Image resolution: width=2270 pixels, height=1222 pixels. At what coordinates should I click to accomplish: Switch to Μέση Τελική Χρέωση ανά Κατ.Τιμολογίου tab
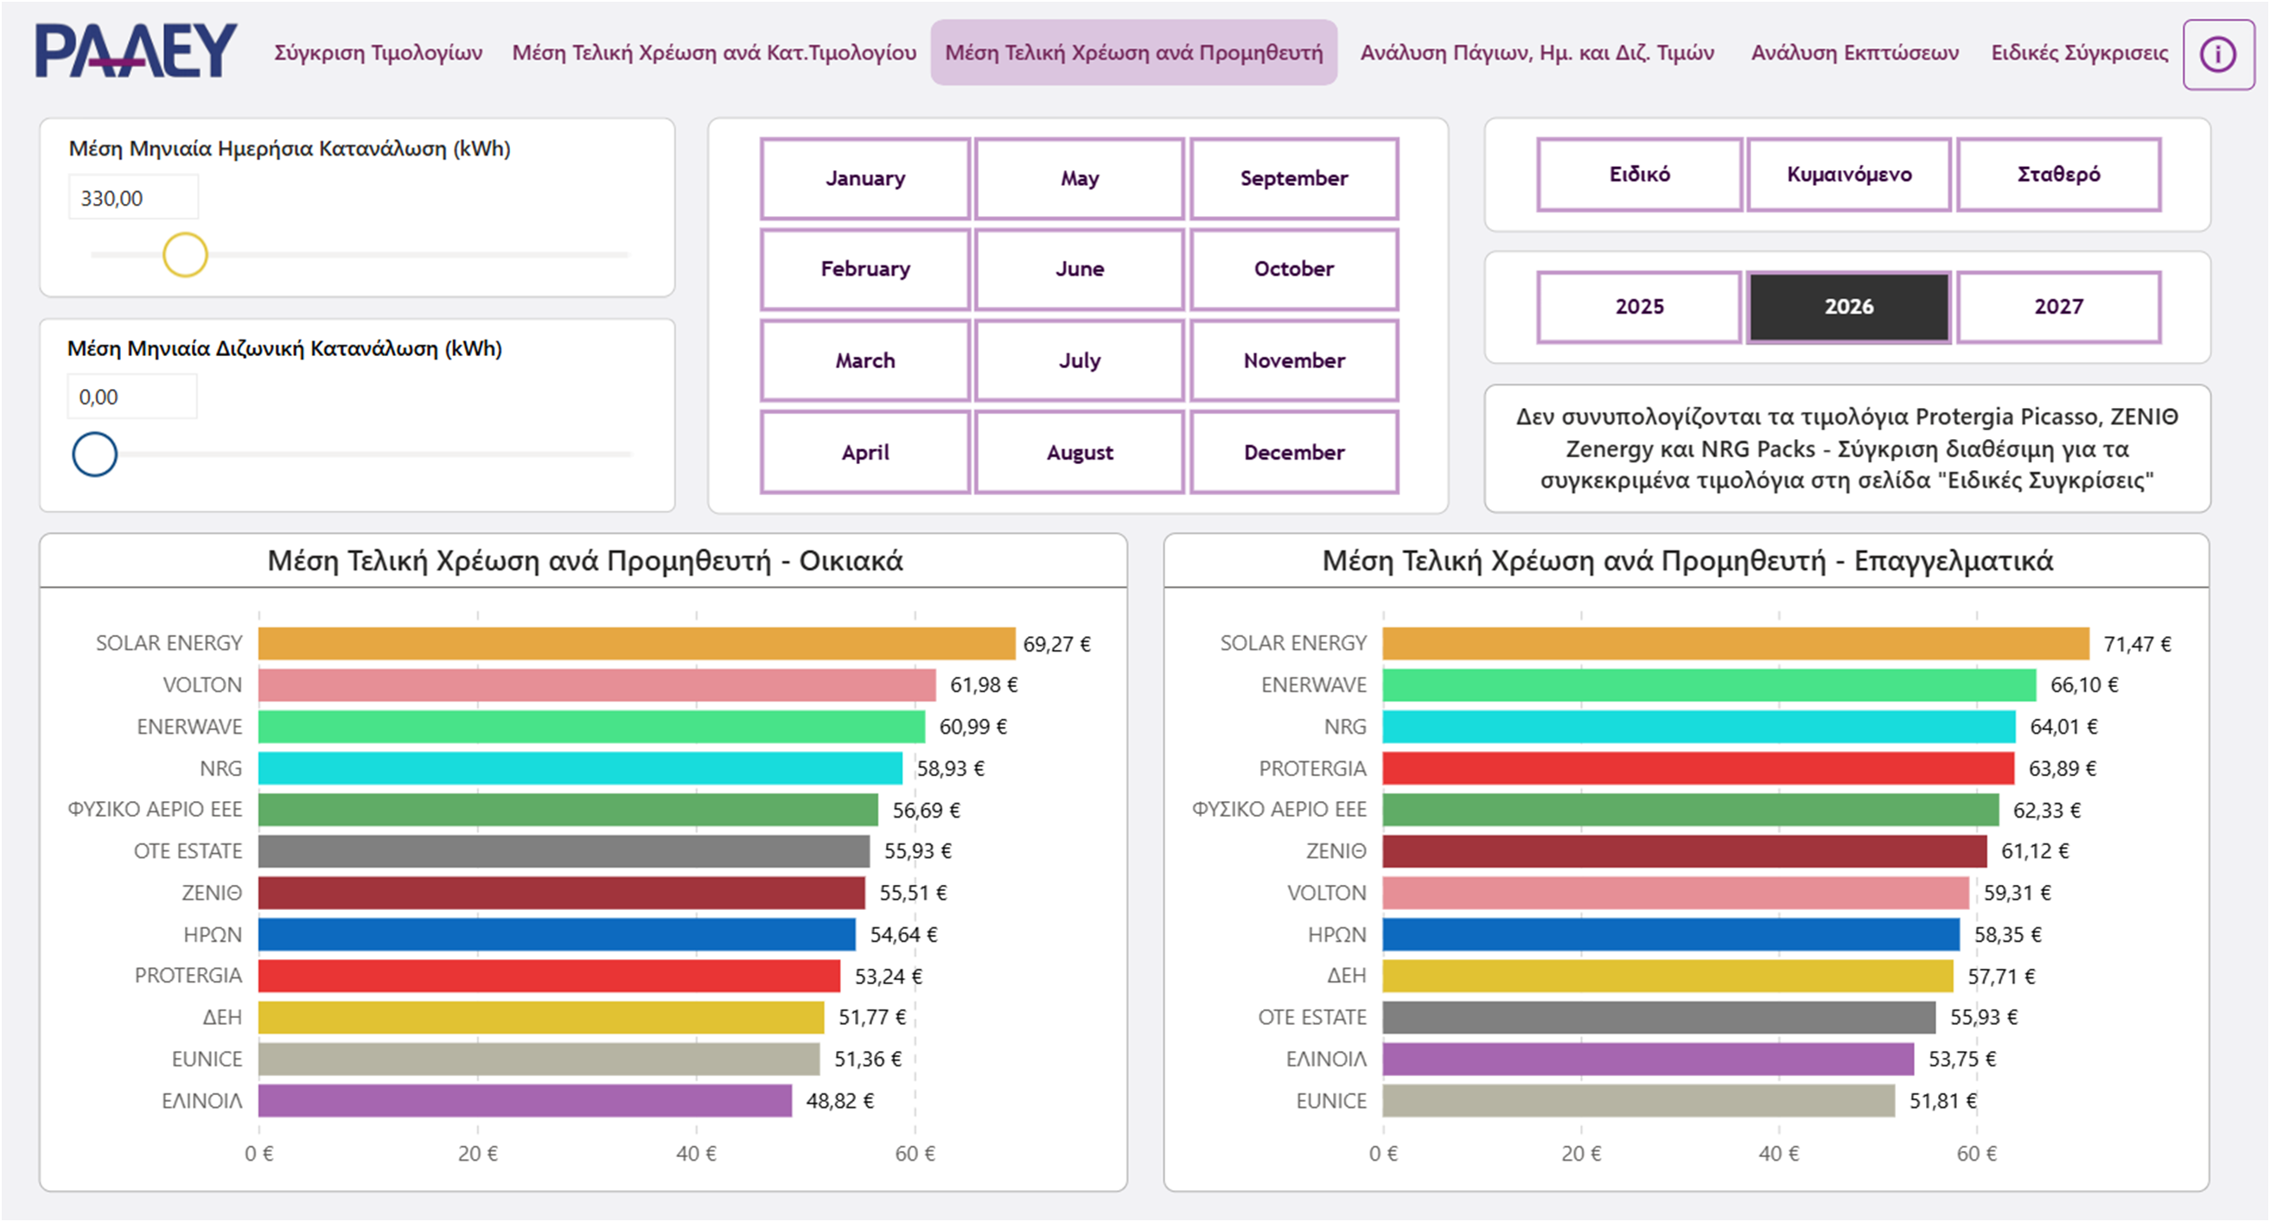714,53
